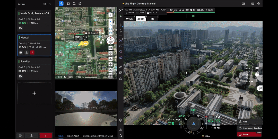Screen dimensions: 278x139
Task: Click the sparkle burst icon in vertical toolbar
Action: [x=121, y=31]
